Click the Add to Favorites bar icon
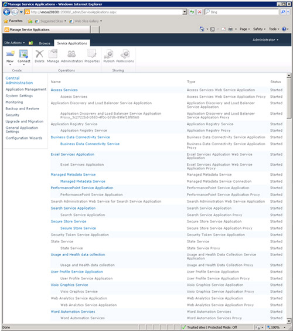The height and width of the screenshot is (331, 293). pyautogui.click(x=30, y=21)
